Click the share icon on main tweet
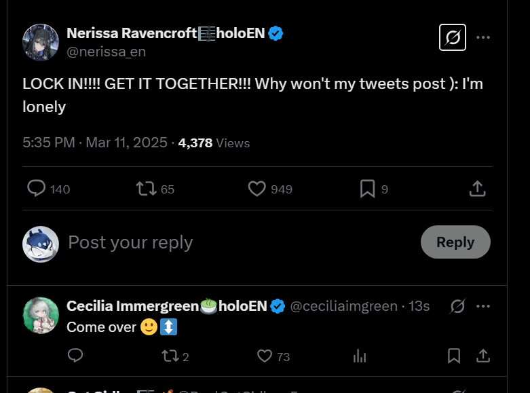The height and width of the screenshot is (393, 530). [x=477, y=188]
